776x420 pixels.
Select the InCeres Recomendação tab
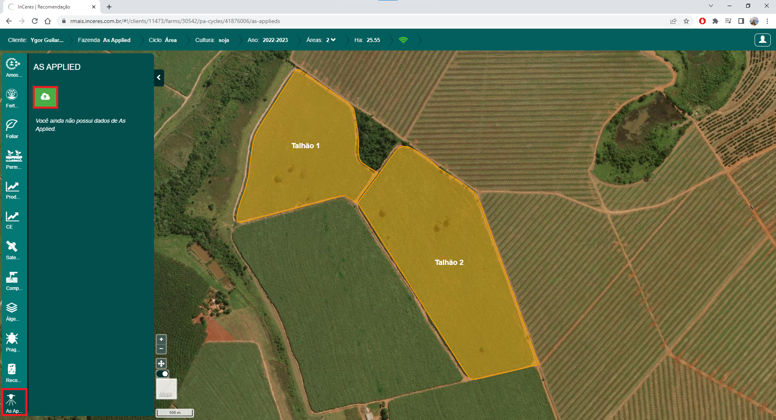click(52, 7)
